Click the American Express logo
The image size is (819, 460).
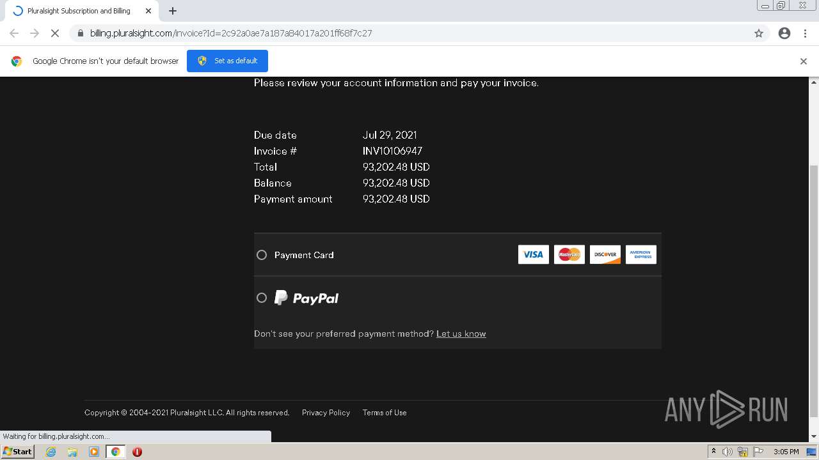click(x=641, y=254)
